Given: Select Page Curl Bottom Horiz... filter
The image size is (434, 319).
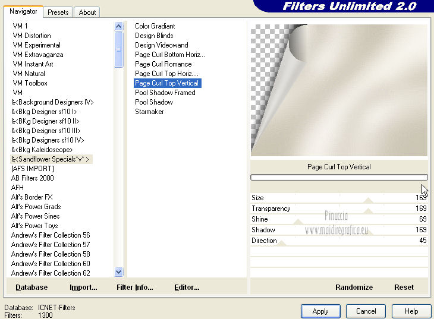Looking at the screenshot, I should (x=170, y=55).
